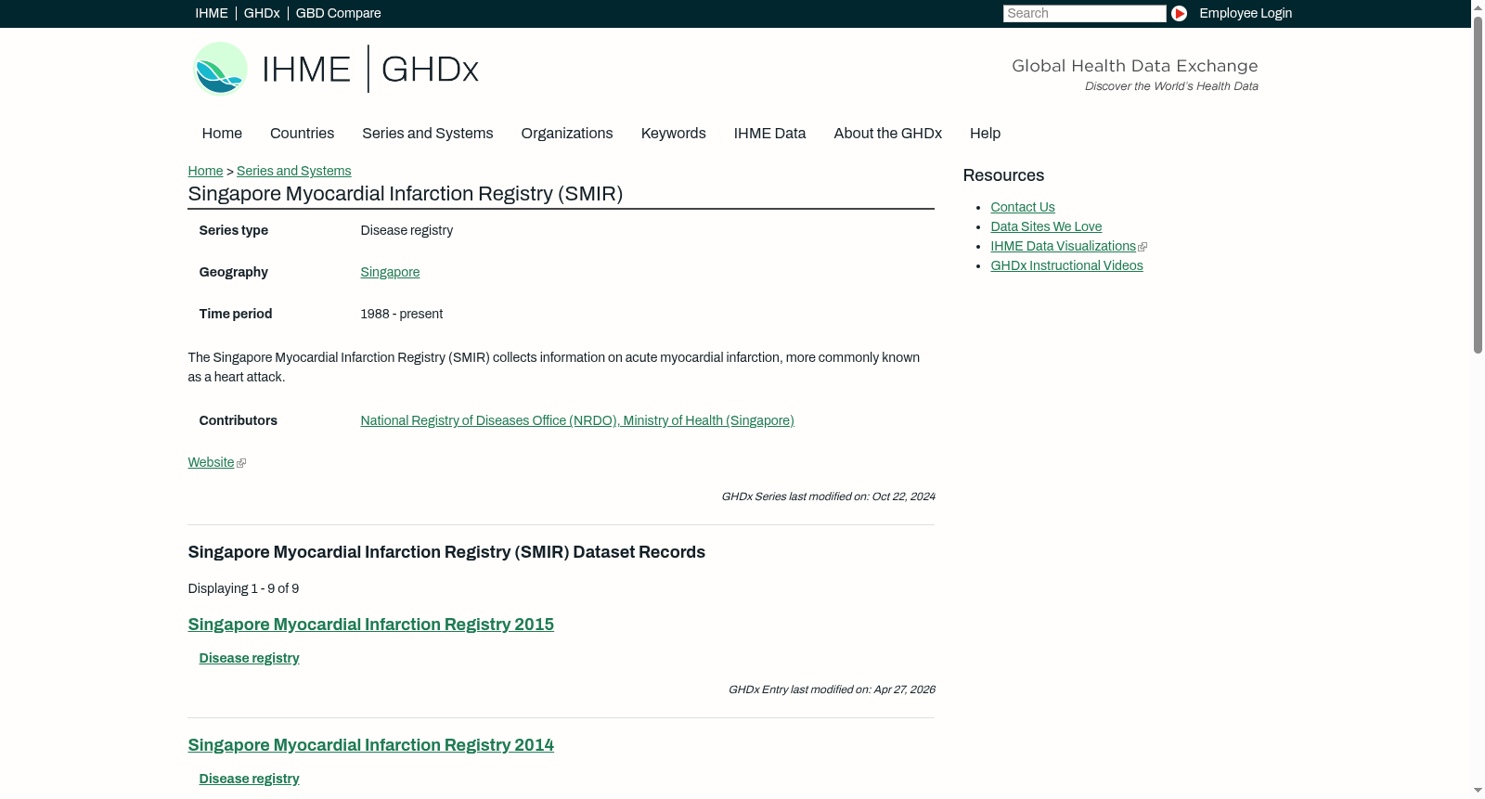The image size is (1485, 799).
Task: Click Disease registry link under 2015 record
Action: coord(249,659)
